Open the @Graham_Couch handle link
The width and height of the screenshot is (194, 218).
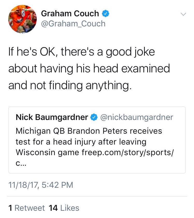[73, 24]
